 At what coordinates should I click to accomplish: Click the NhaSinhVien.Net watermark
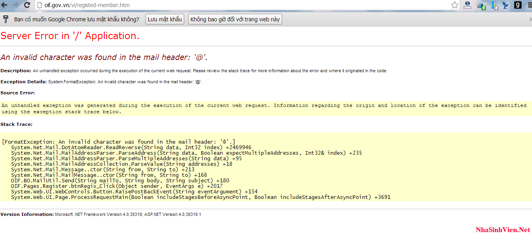(x=503, y=230)
